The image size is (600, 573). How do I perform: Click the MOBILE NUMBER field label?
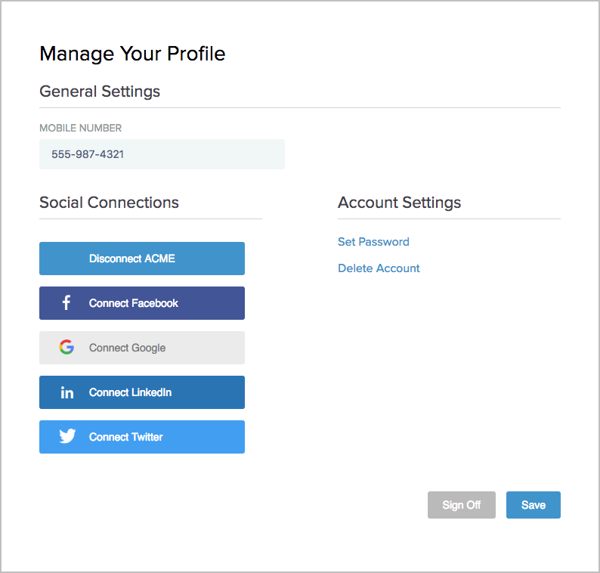(x=80, y=128)
